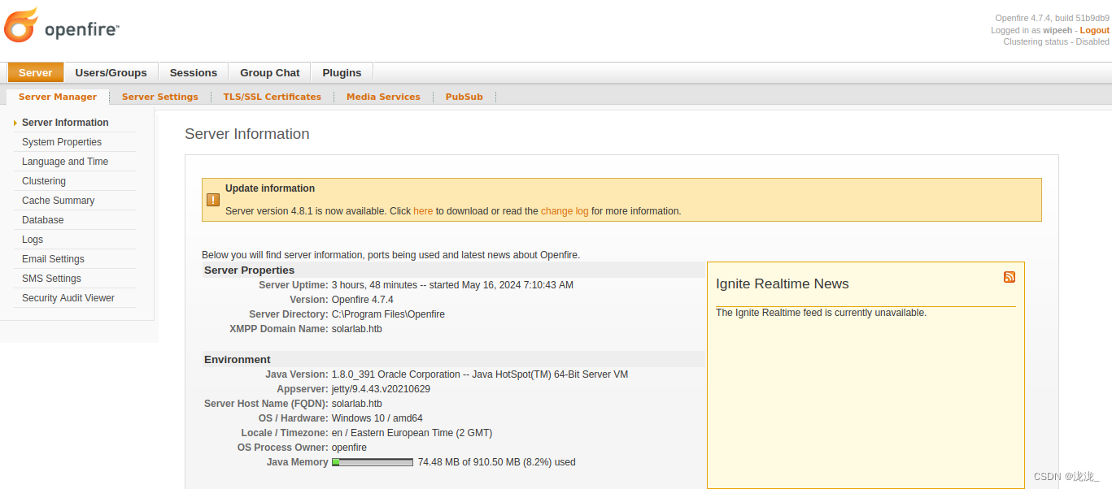Click Server Host Name value solarlab.htb
This screenshot has height=489, width=1112.
point(357,404)
